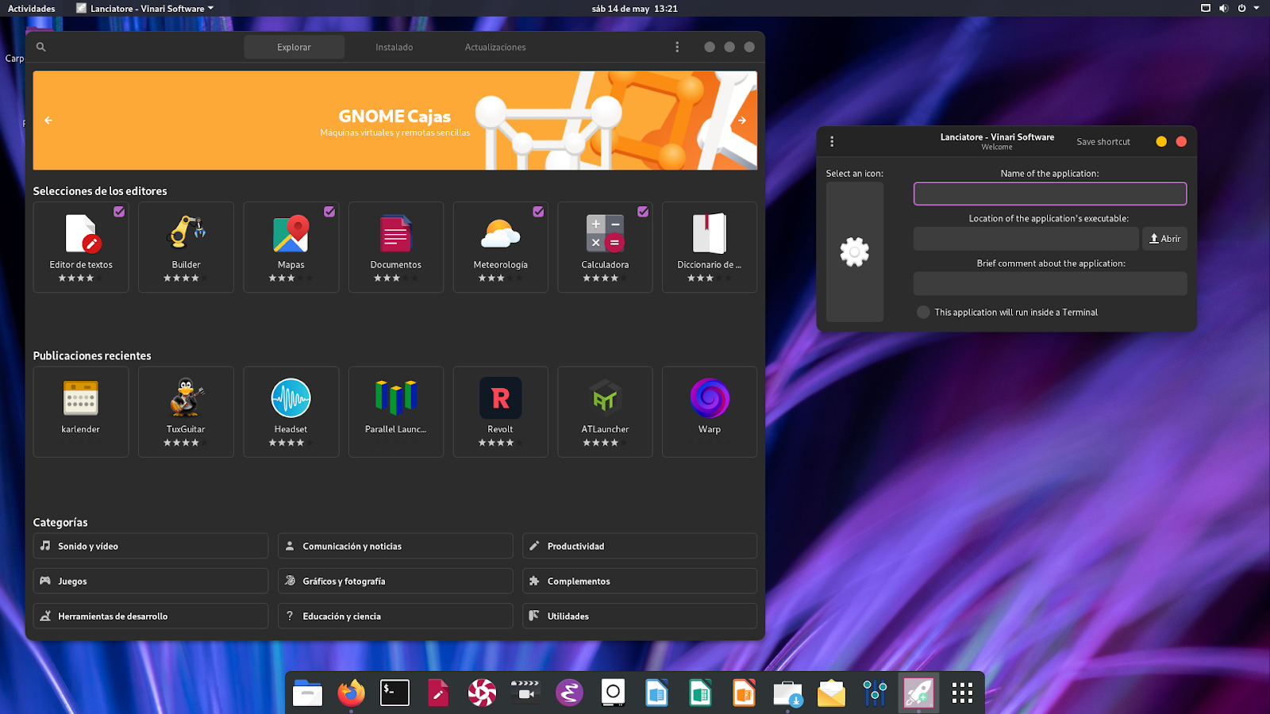Viewport: 1270px width, 714px height.
Task: Launch Files from the dock
Action: (307, 693)
